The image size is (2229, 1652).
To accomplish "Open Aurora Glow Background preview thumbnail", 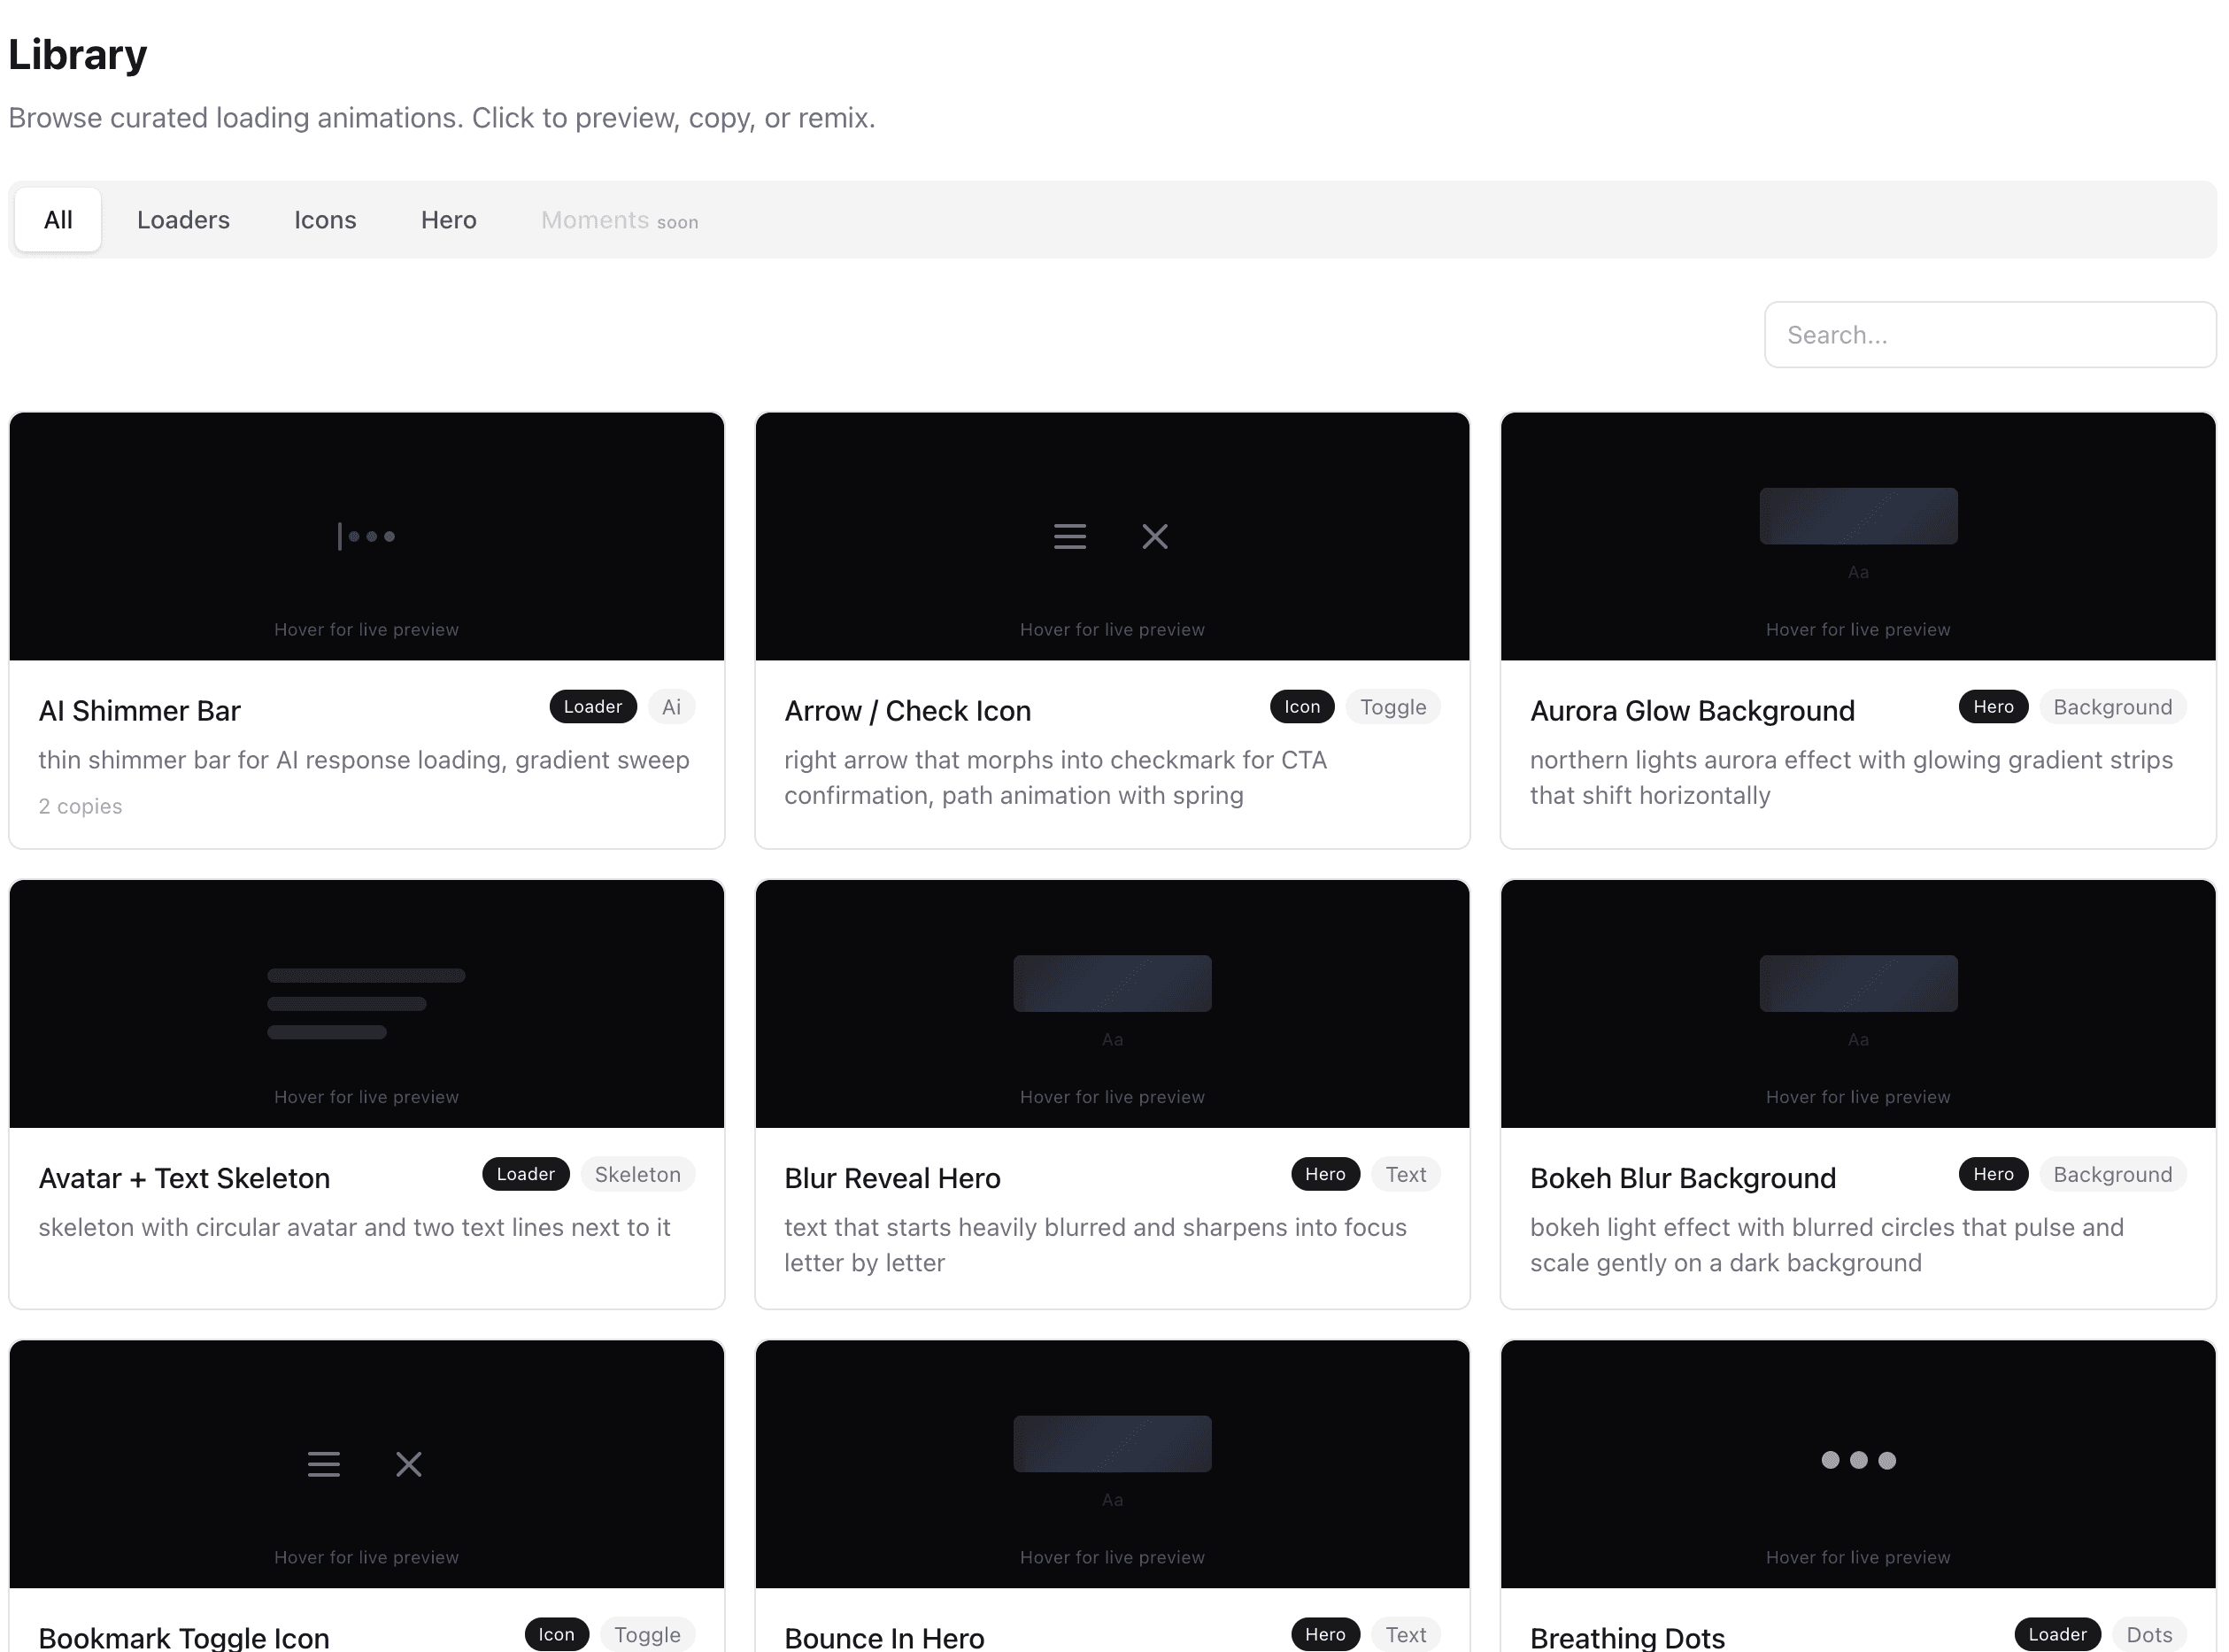I will click(x=1858, y=536).
